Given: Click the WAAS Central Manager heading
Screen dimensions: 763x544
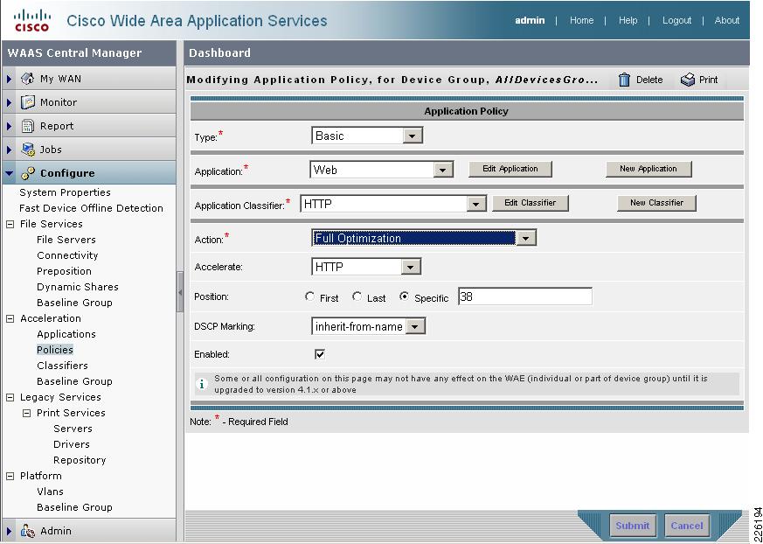Looking at the screenshot, I should [74, 52].
